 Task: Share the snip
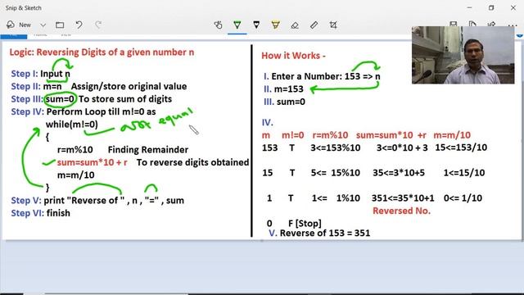(491, 24)
